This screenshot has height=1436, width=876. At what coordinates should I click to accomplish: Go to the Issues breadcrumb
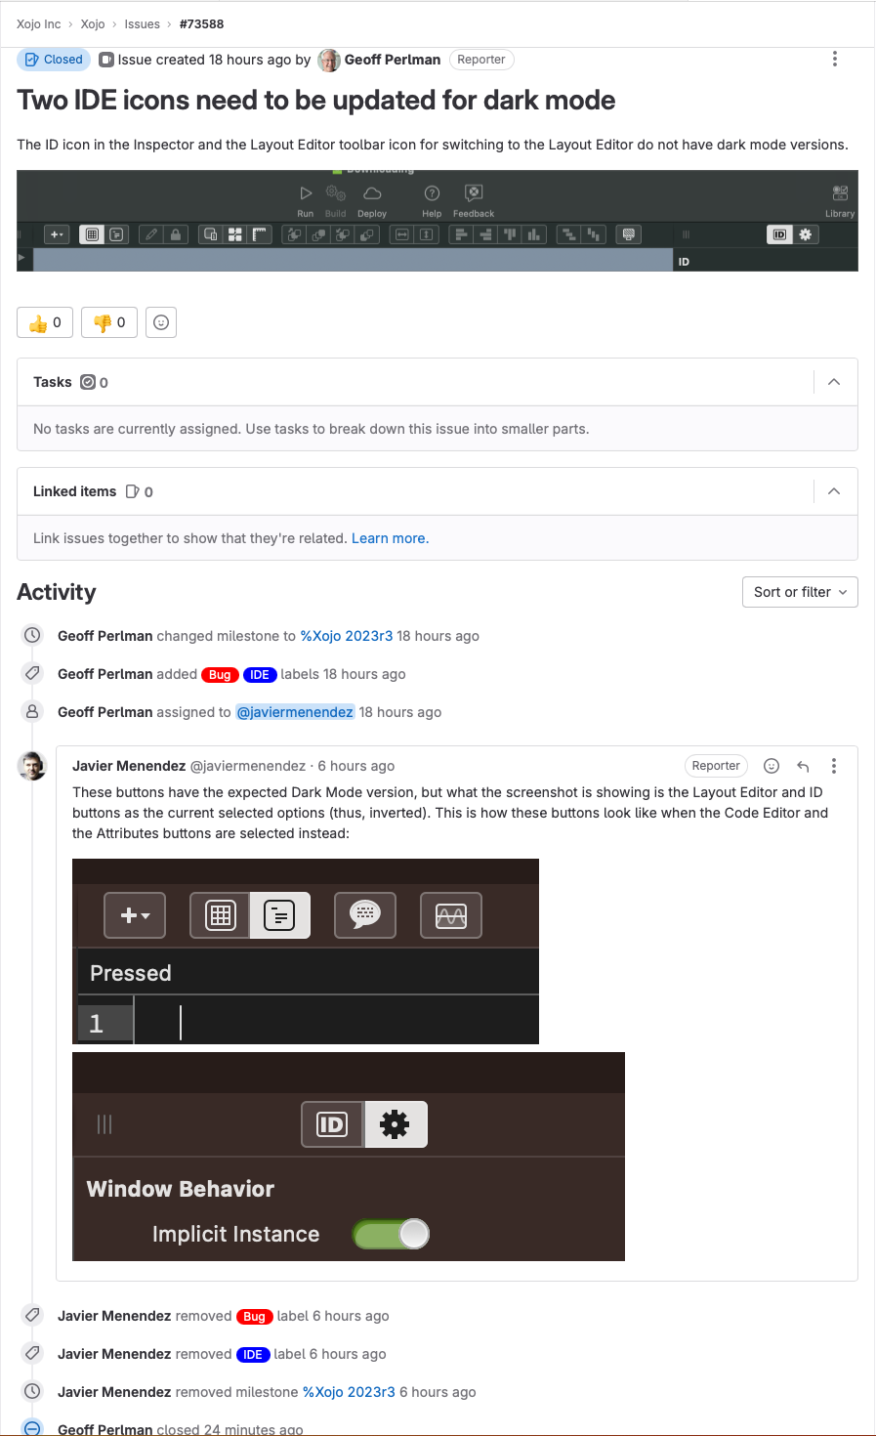click(x=142, y=24)
